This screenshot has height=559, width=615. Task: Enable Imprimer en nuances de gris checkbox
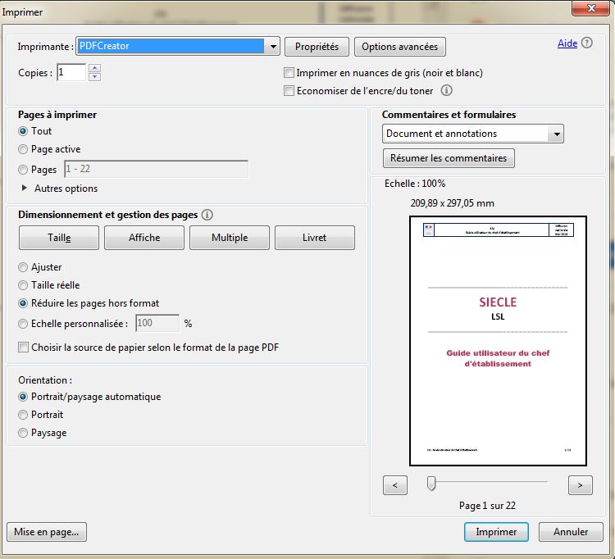[x=289, y=73]
